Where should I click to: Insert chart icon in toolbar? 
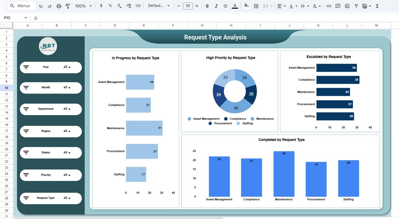click(347, 6)
